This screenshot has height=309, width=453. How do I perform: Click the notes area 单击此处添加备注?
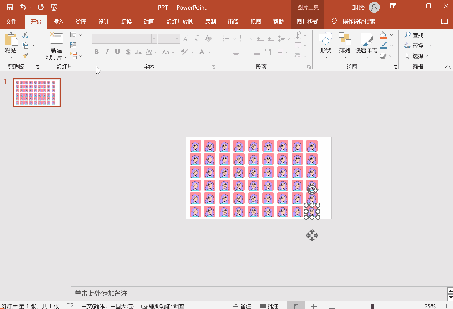tap(101, 293)
